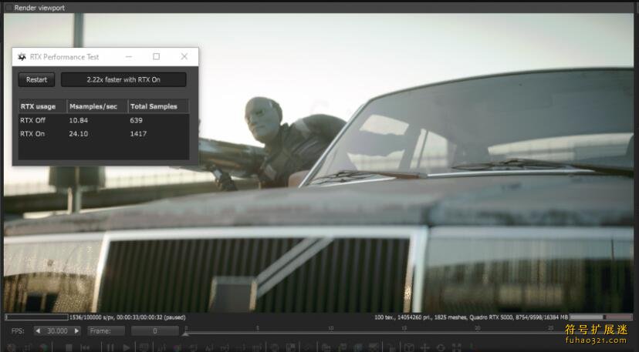
Task: Click the '2.22x faster with RTX On' result bar
Action: (x=123, y=80)
